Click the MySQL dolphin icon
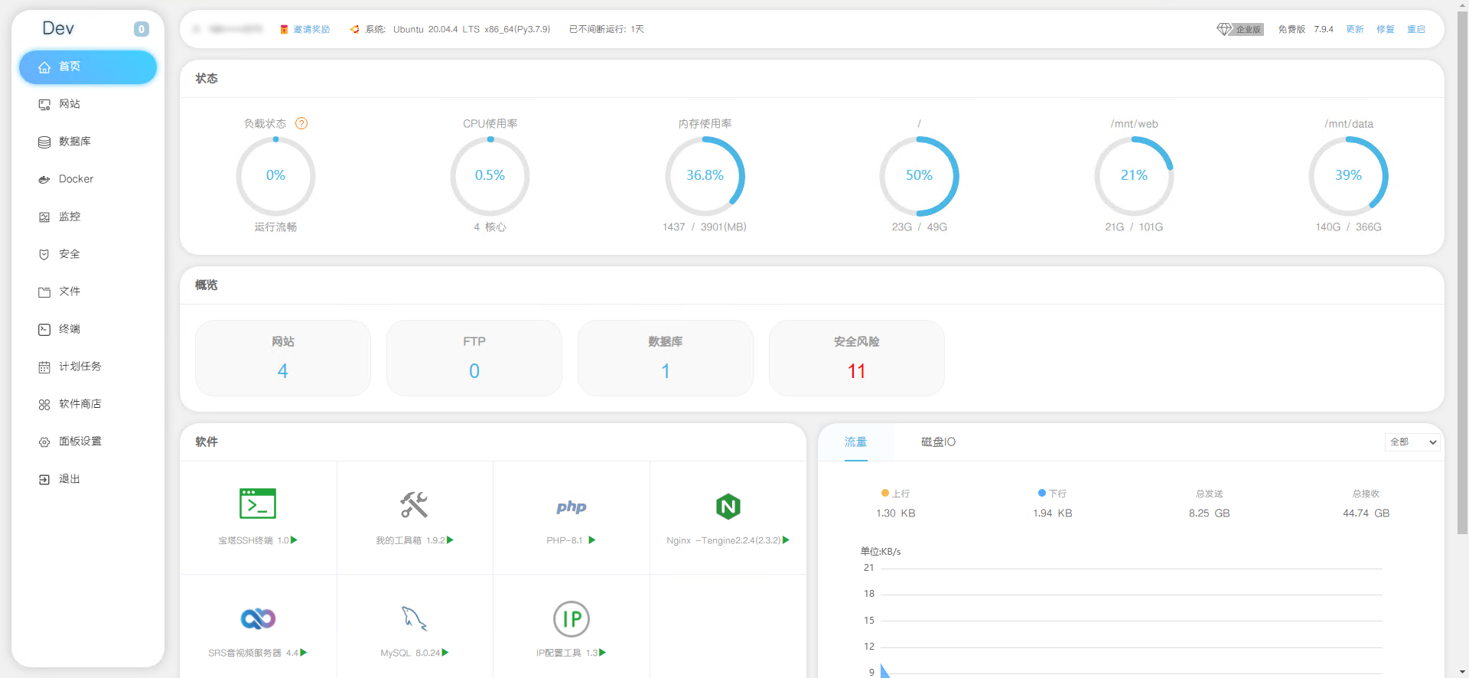Image resolution: width=1469 pixels, height=678 pixels. point(414,618)
